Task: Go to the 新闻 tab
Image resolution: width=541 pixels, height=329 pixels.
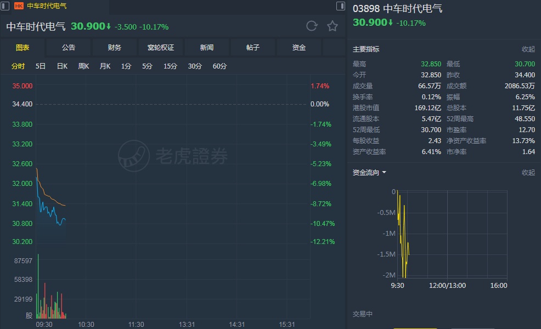Action: (x=207, y=48)
